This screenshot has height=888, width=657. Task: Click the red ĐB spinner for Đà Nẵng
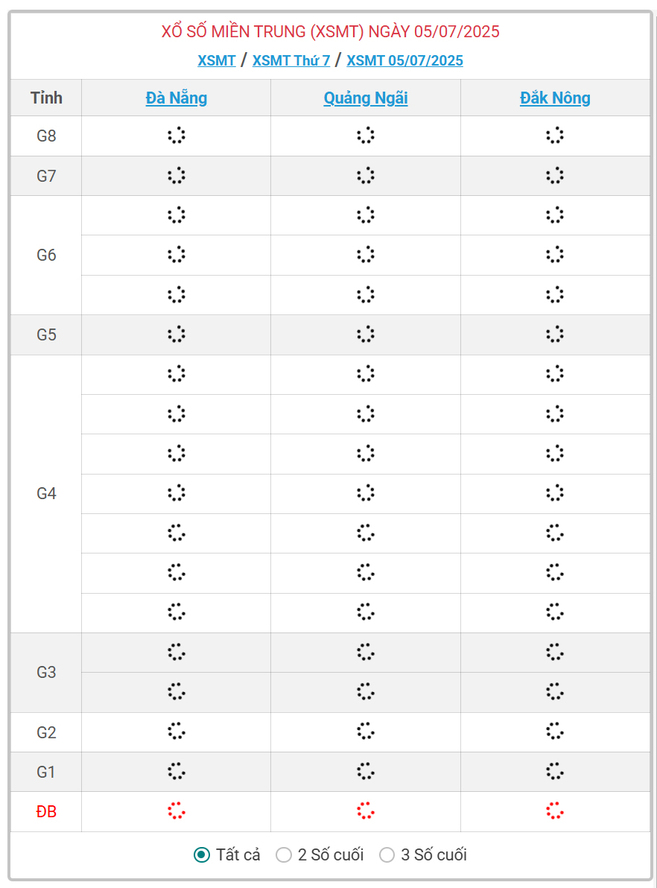pyautogui.click(x=177, y=811)
